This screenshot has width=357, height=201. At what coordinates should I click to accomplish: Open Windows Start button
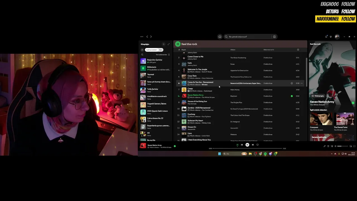219,154
